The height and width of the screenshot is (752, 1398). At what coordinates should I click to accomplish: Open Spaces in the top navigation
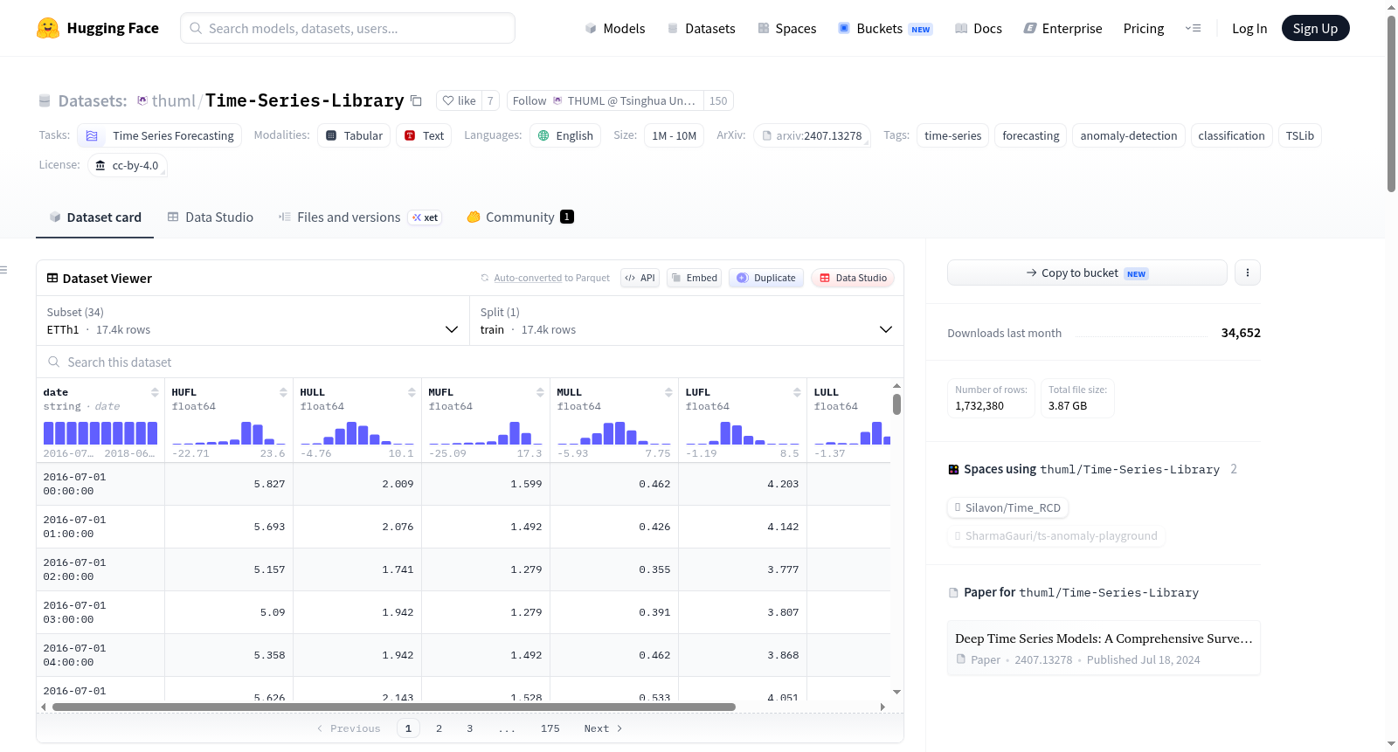pos(787,29)
